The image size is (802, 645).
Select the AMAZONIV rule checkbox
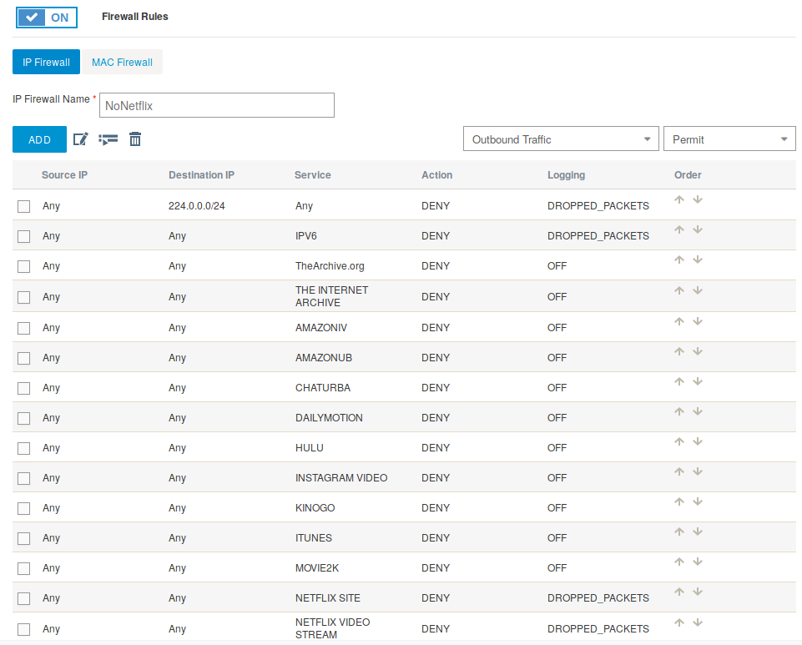point(24,328)
